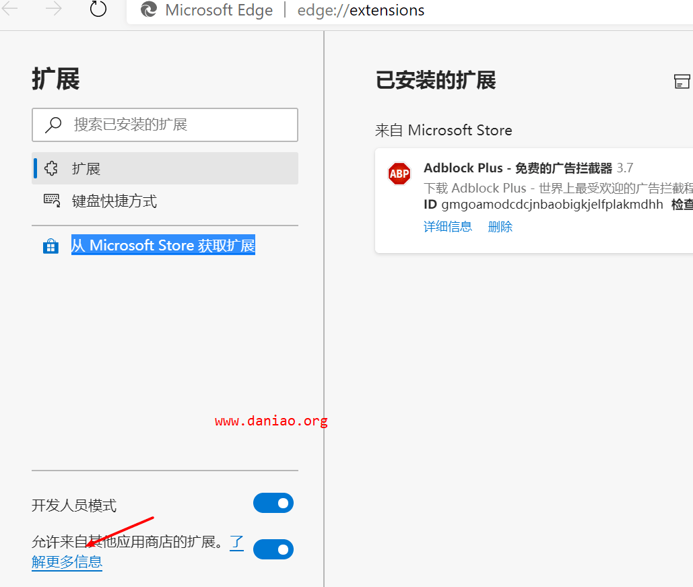The image size is (693, 587).
Task: Click the puzzle piece extensions icon
Action: [x=51, y=168]
